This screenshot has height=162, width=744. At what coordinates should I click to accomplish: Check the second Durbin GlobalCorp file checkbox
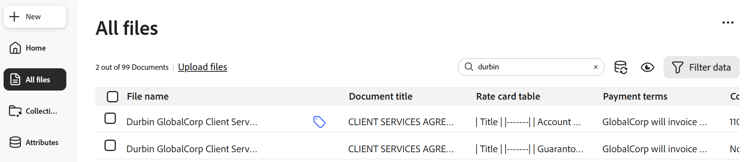click(110, 146)
